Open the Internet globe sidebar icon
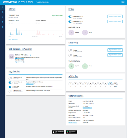Viewport: 127px width, 138px height. pos(2,12)
